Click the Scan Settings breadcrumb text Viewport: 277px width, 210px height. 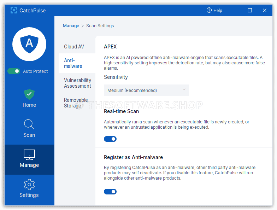(100, 26)
